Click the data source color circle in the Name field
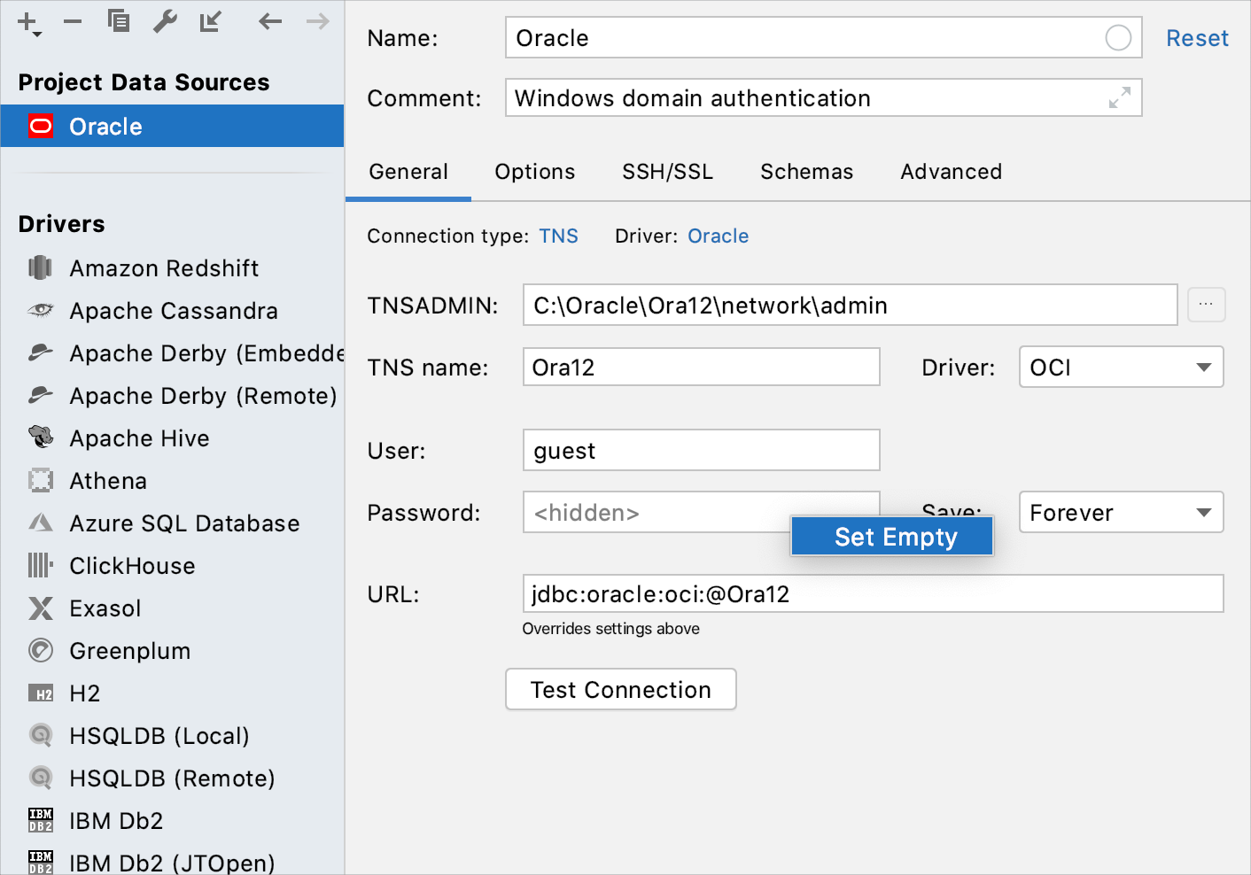 click(1118, 38)
